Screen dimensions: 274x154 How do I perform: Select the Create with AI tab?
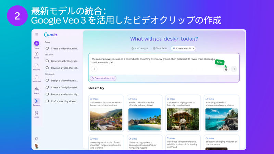tap(183, 49)
